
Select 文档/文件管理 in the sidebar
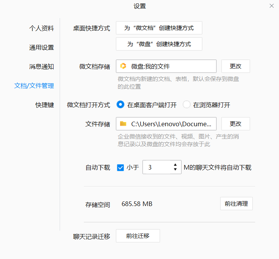coord(34,86)
